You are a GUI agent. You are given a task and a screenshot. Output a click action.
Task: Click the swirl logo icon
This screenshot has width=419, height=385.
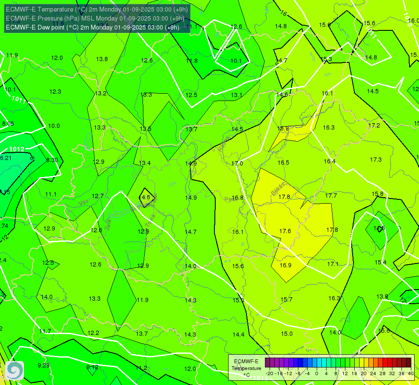coord(15,370)
